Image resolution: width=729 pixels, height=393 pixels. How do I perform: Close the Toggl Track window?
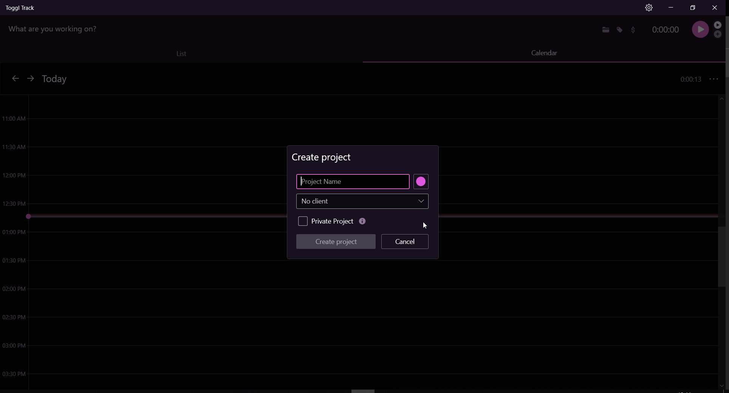point(715,8)
